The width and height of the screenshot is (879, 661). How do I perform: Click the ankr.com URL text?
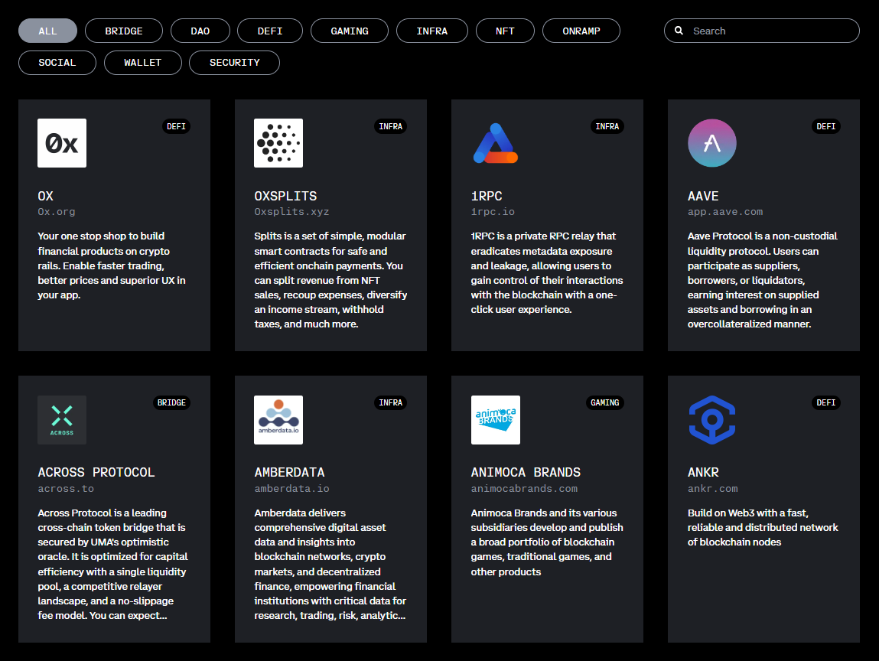click(x=712, y=488)
